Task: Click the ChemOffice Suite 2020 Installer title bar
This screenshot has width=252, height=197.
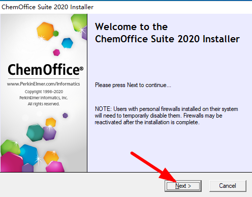Action: [x=126, y=7]
